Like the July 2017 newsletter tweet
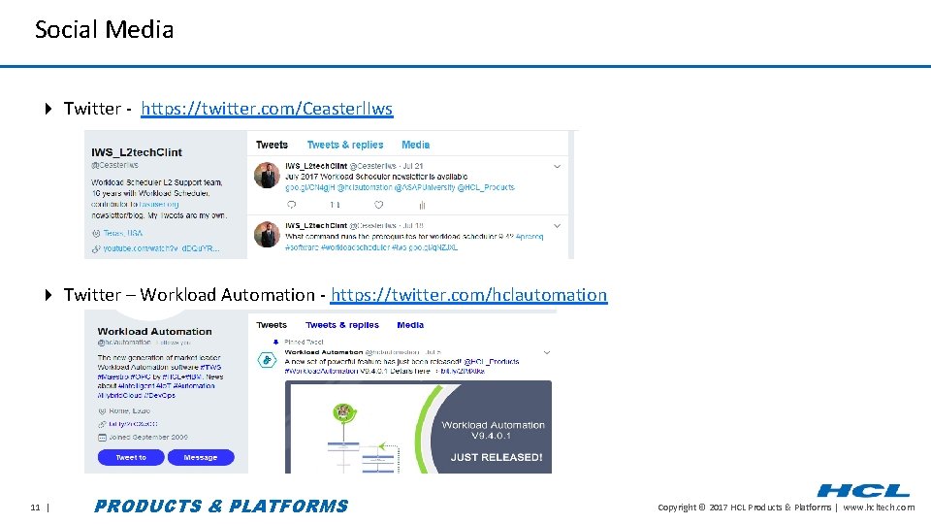 (378, 205)
